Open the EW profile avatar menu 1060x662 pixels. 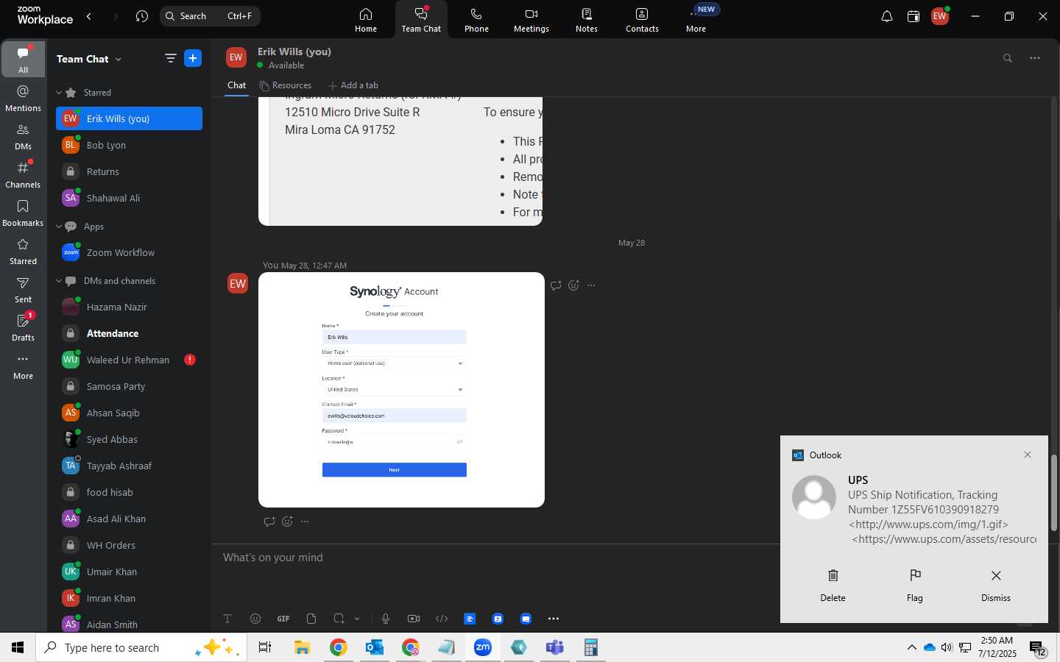tap(940, 16)
